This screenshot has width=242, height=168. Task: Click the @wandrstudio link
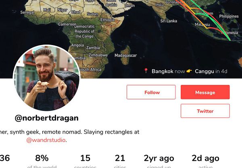point(46,140)
